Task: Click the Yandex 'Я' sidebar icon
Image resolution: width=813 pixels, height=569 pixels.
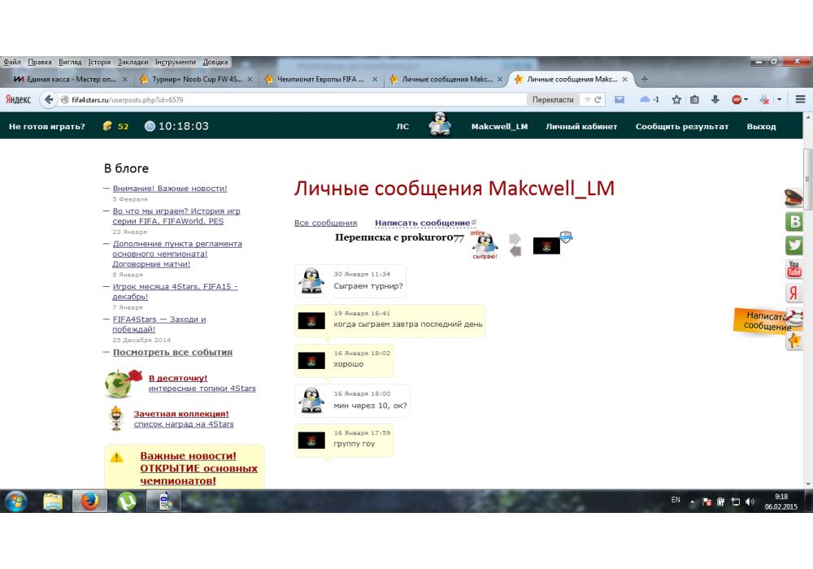Action: [x=794, y=293]
